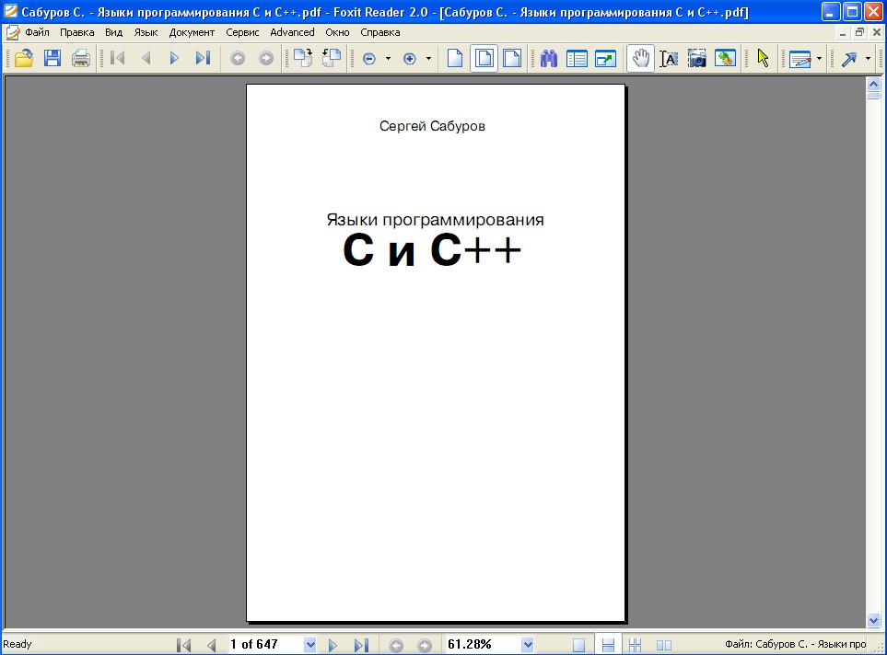
Task: Open the Правка menu
Action: coord(77,32)
